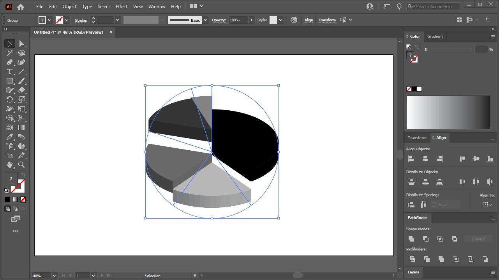Select the Eyedropper tool
499x280 pixels.
[10, 137]
